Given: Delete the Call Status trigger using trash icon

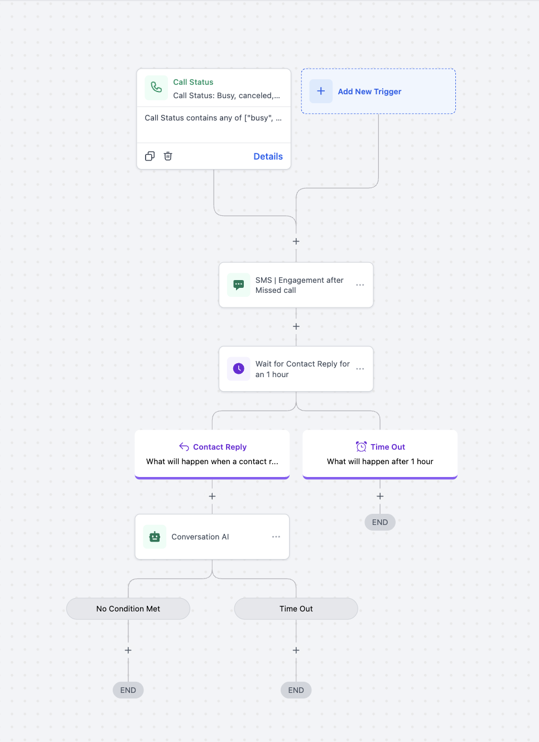Looking at the screenshot, I should [x=168, y=156].
